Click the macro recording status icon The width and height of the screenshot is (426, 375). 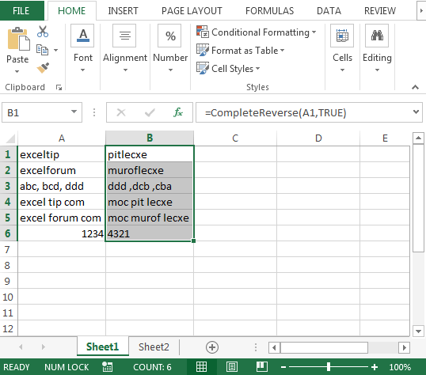pos(108,367)
